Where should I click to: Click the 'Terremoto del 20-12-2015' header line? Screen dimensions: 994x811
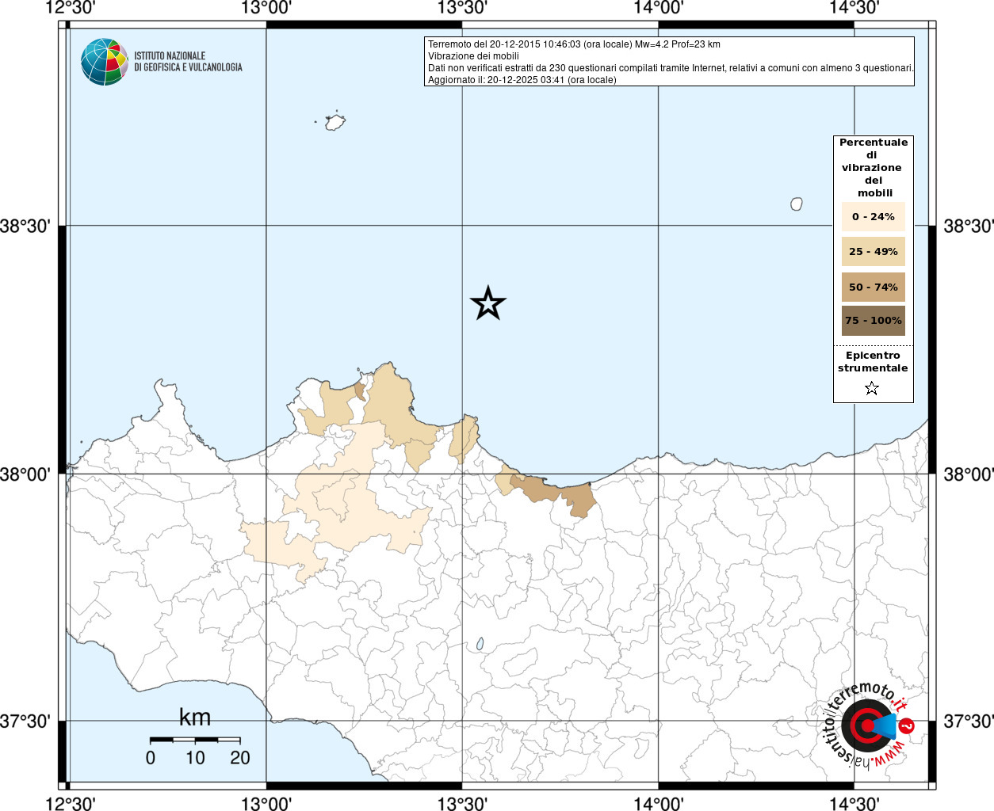(574, 44)
